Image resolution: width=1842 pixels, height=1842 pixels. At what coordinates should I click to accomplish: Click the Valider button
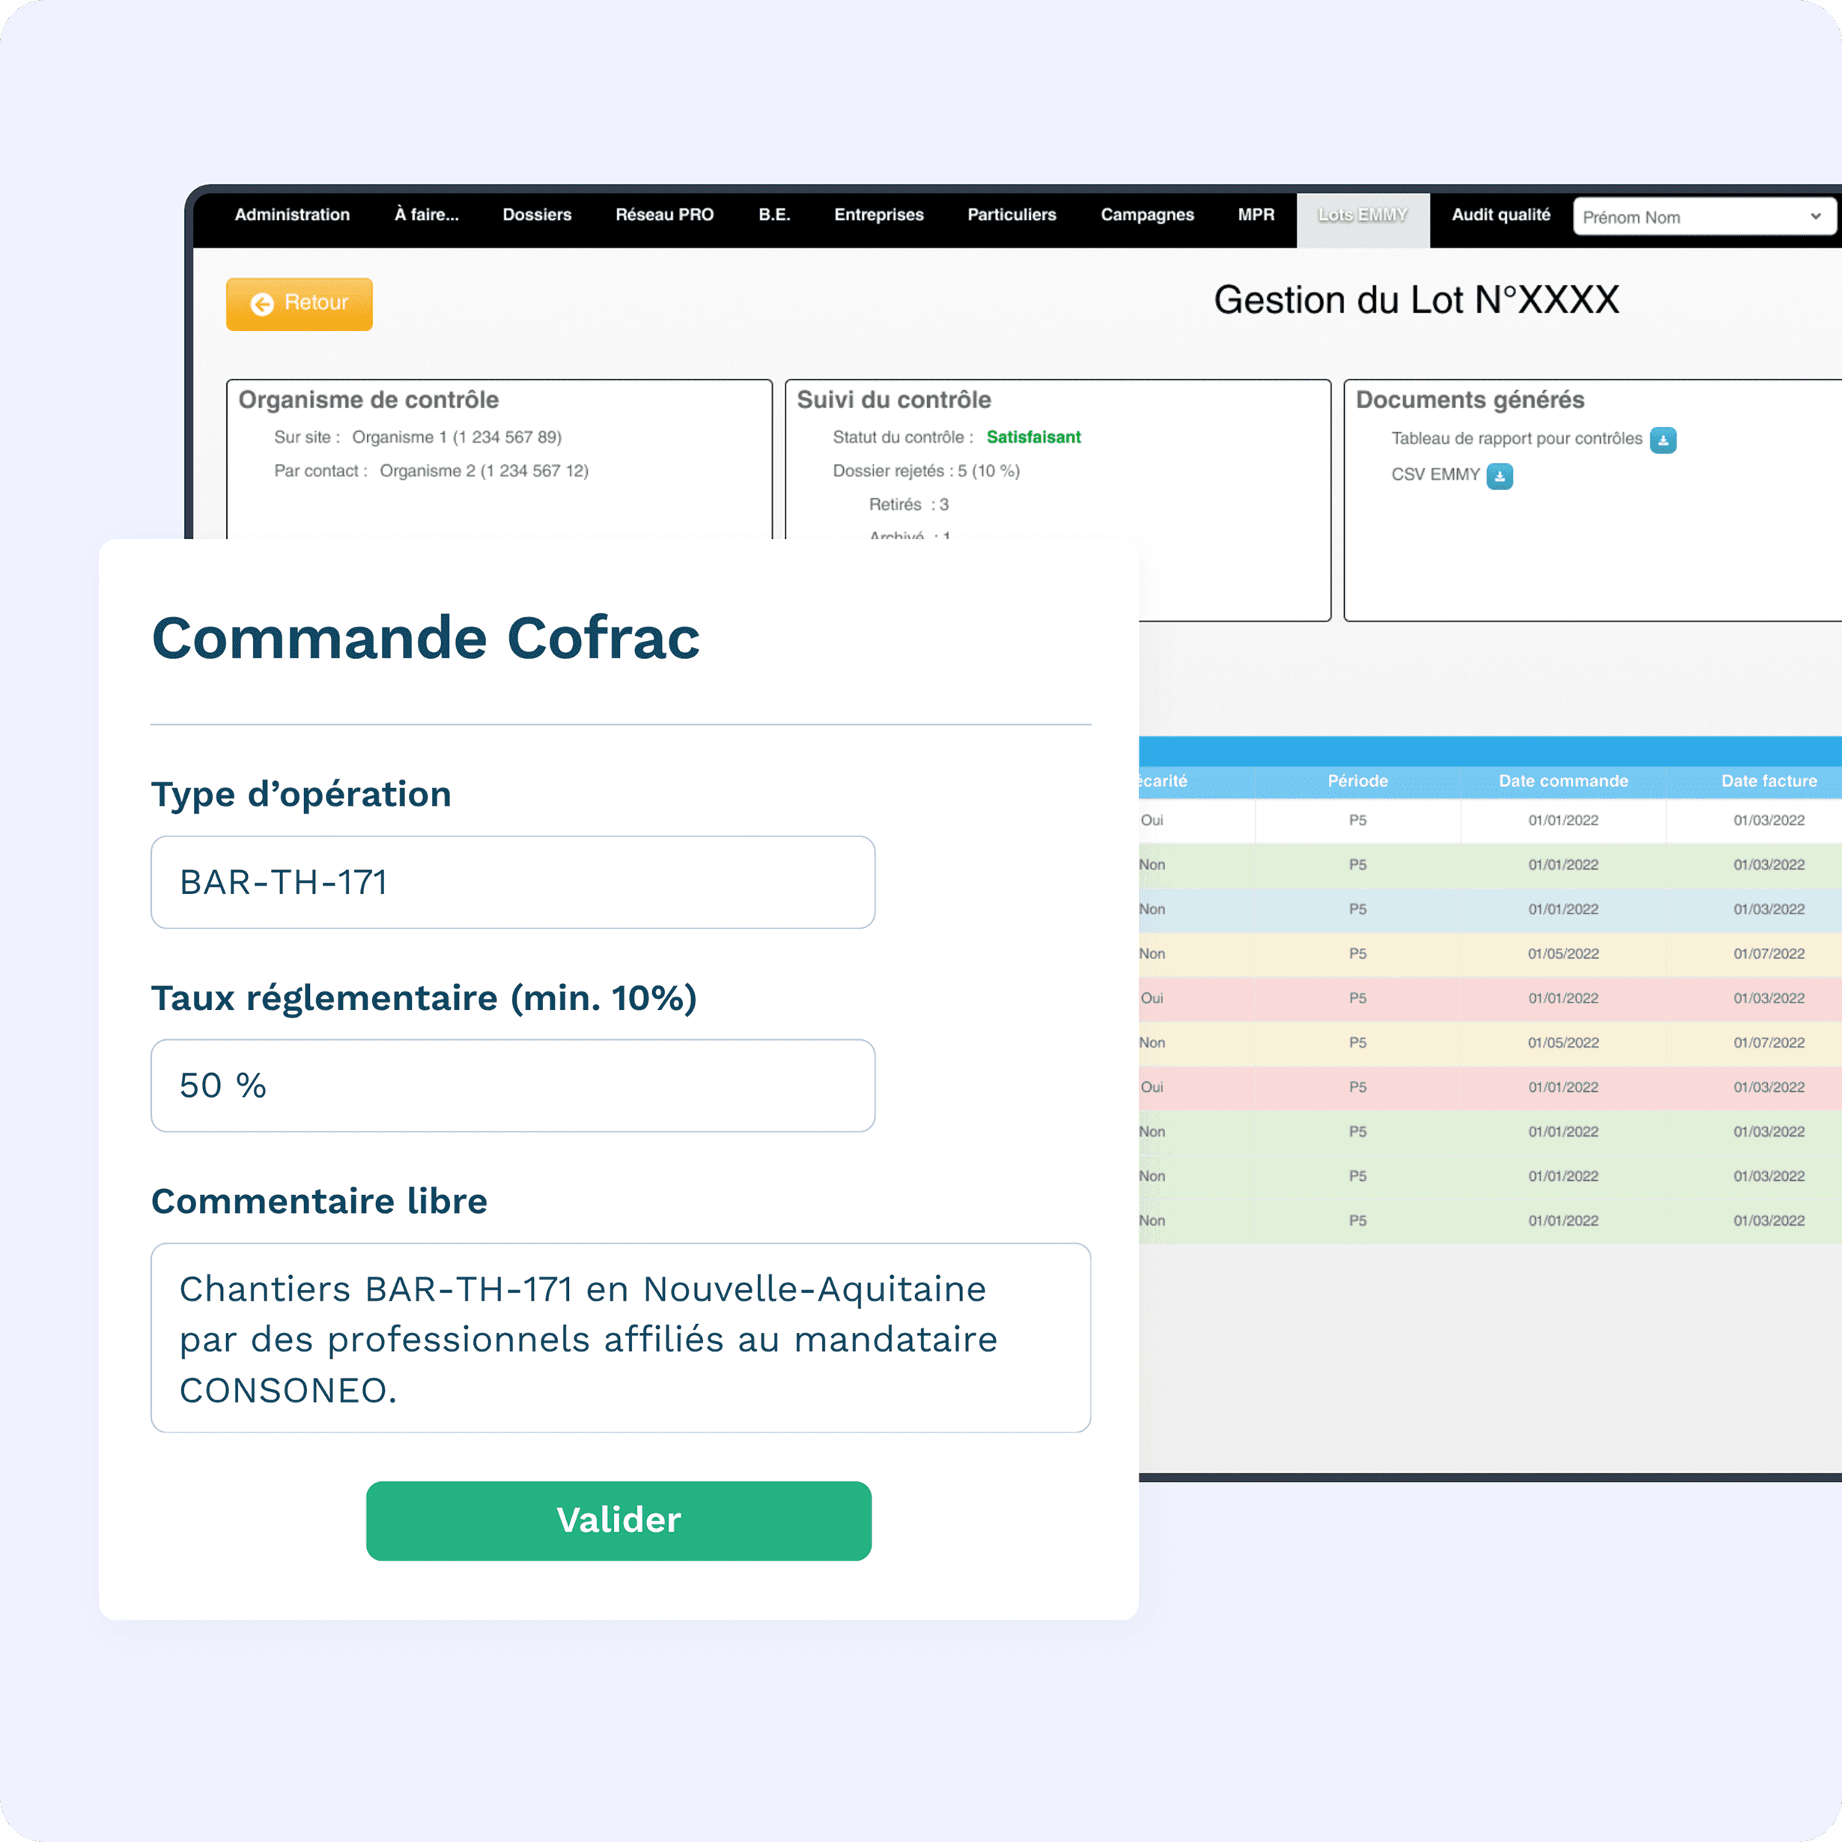(618, 1521)
